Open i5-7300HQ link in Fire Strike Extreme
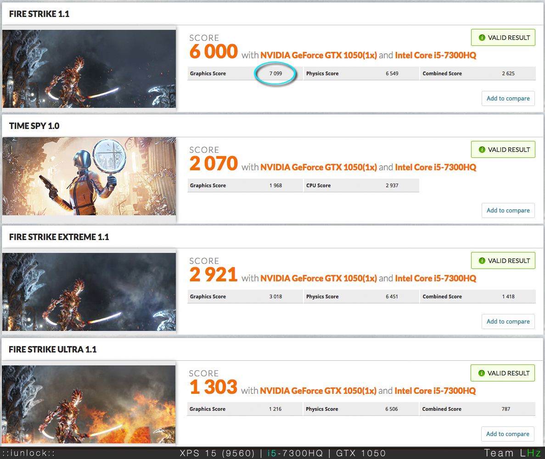545x459 pixels. click(436, 278)
